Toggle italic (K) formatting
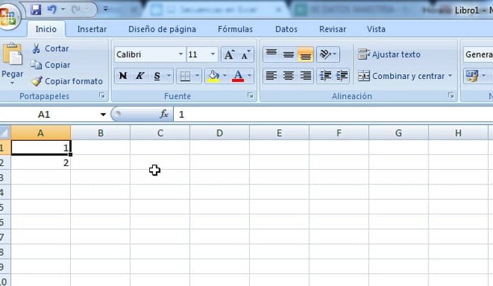Screen dimensions: 493x286 tap(140, 76)
